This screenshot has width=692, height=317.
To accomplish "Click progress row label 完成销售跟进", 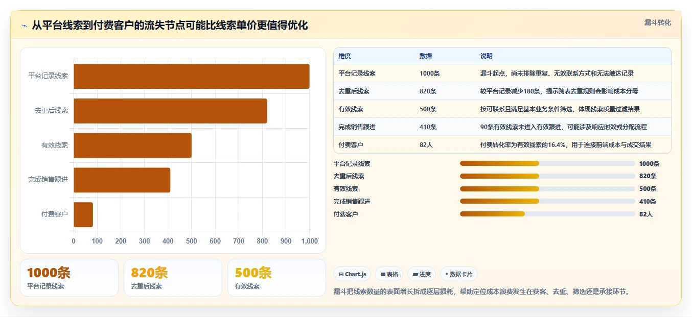I will pyautogui.click(x=352, y=202).
